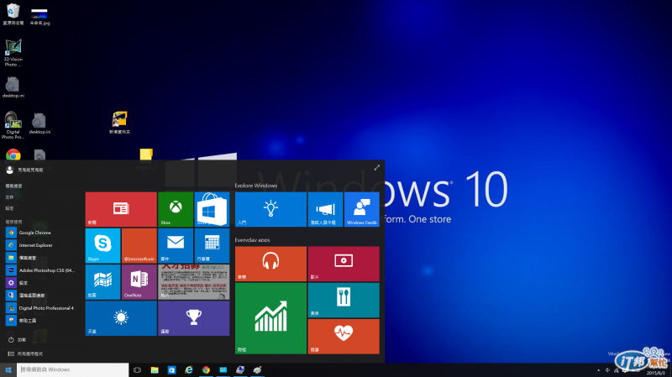Select the yellow sticky note desktop icon
The height and width of the screenshot is (377, 672).
[146, 154]
